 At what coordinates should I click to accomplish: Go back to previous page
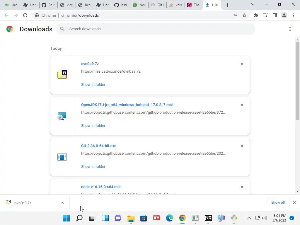[6, 15]
